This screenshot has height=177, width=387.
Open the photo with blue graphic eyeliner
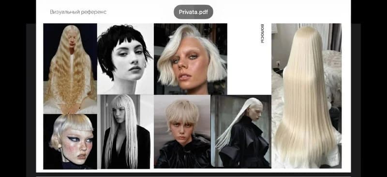pyautogui.click(x=70, y=141)
